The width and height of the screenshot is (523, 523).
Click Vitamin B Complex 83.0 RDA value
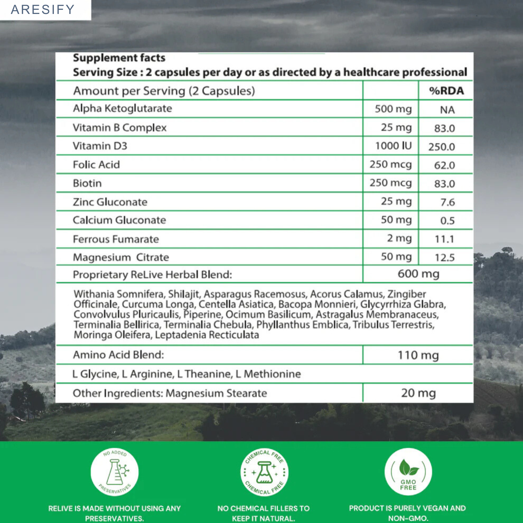click(x=445, y=128)
